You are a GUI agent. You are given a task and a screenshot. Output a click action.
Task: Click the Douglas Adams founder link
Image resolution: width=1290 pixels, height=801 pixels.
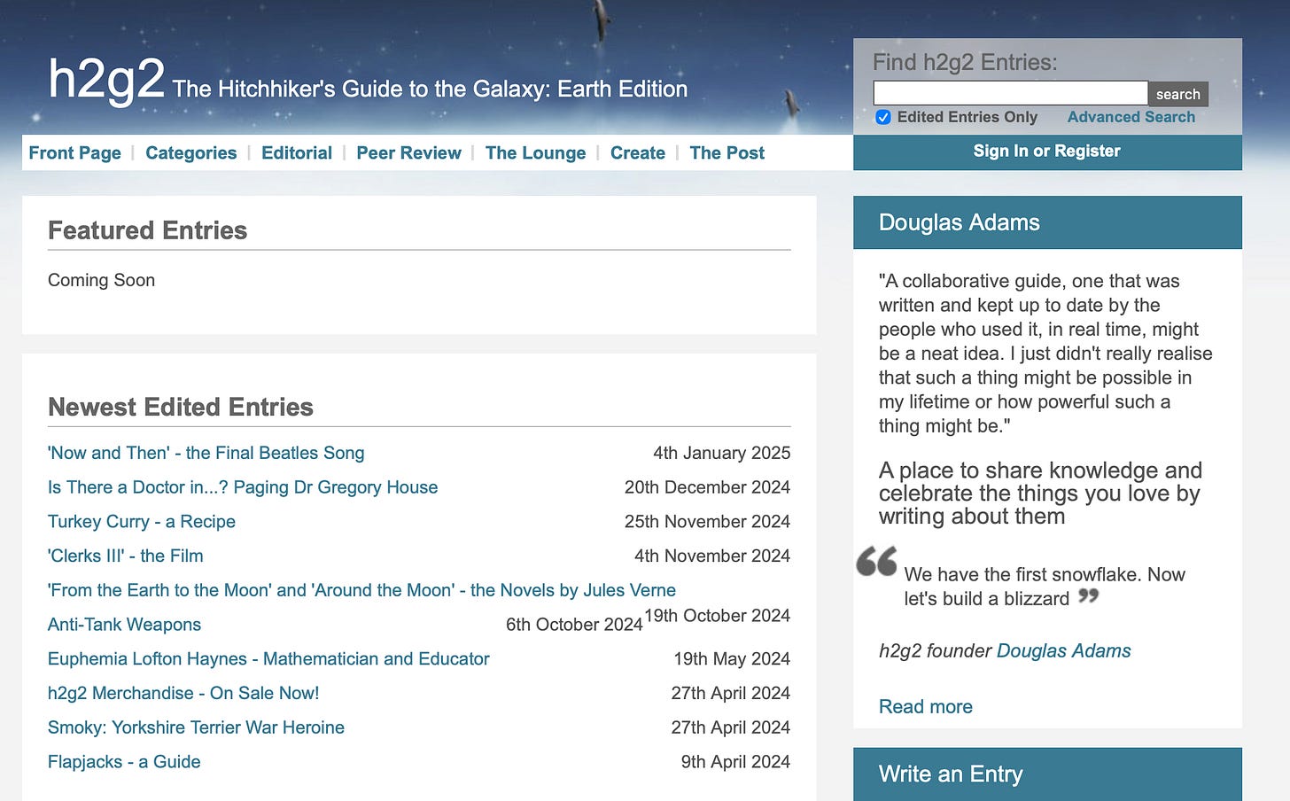[x=1064, y=651]
